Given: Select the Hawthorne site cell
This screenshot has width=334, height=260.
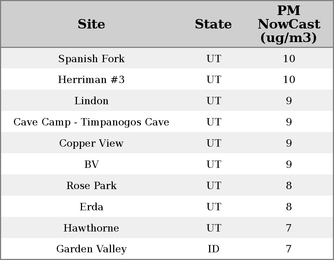Looking at the screenshot, I should [x=91, y=228].
